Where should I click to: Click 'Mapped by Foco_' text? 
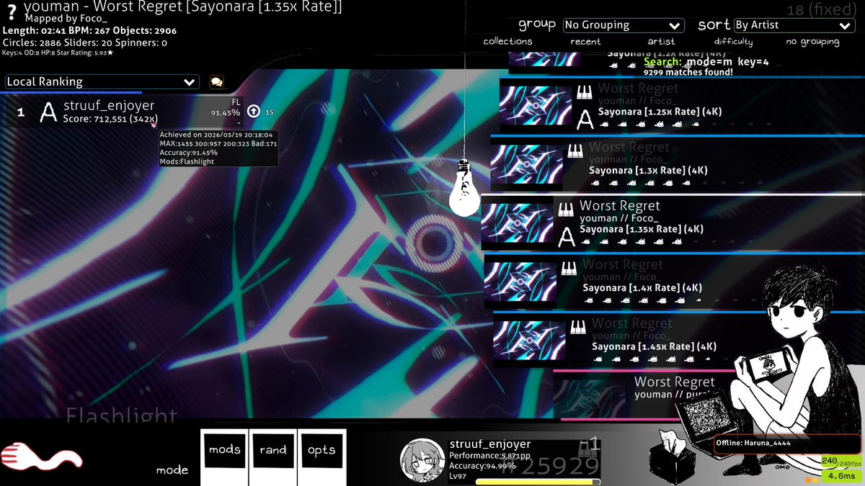pyautogui.click(x=65, y=18)
